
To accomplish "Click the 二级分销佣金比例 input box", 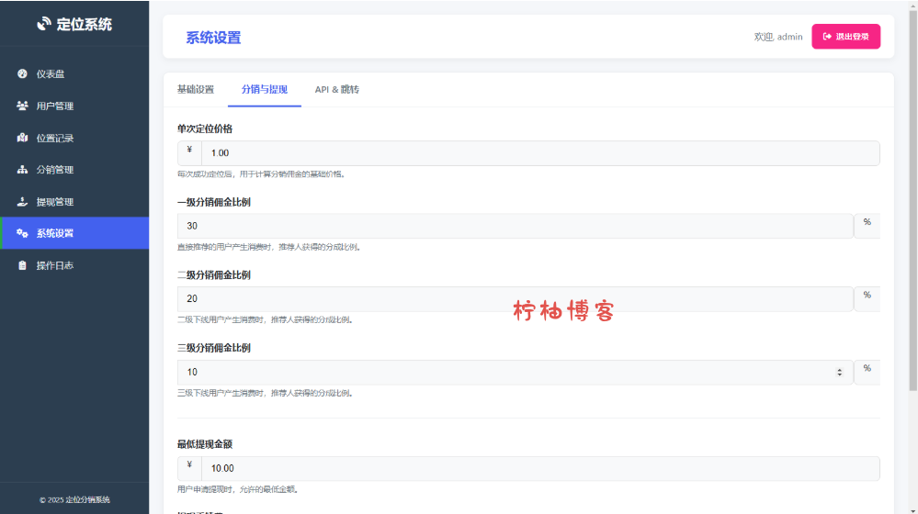I will 515,299.
